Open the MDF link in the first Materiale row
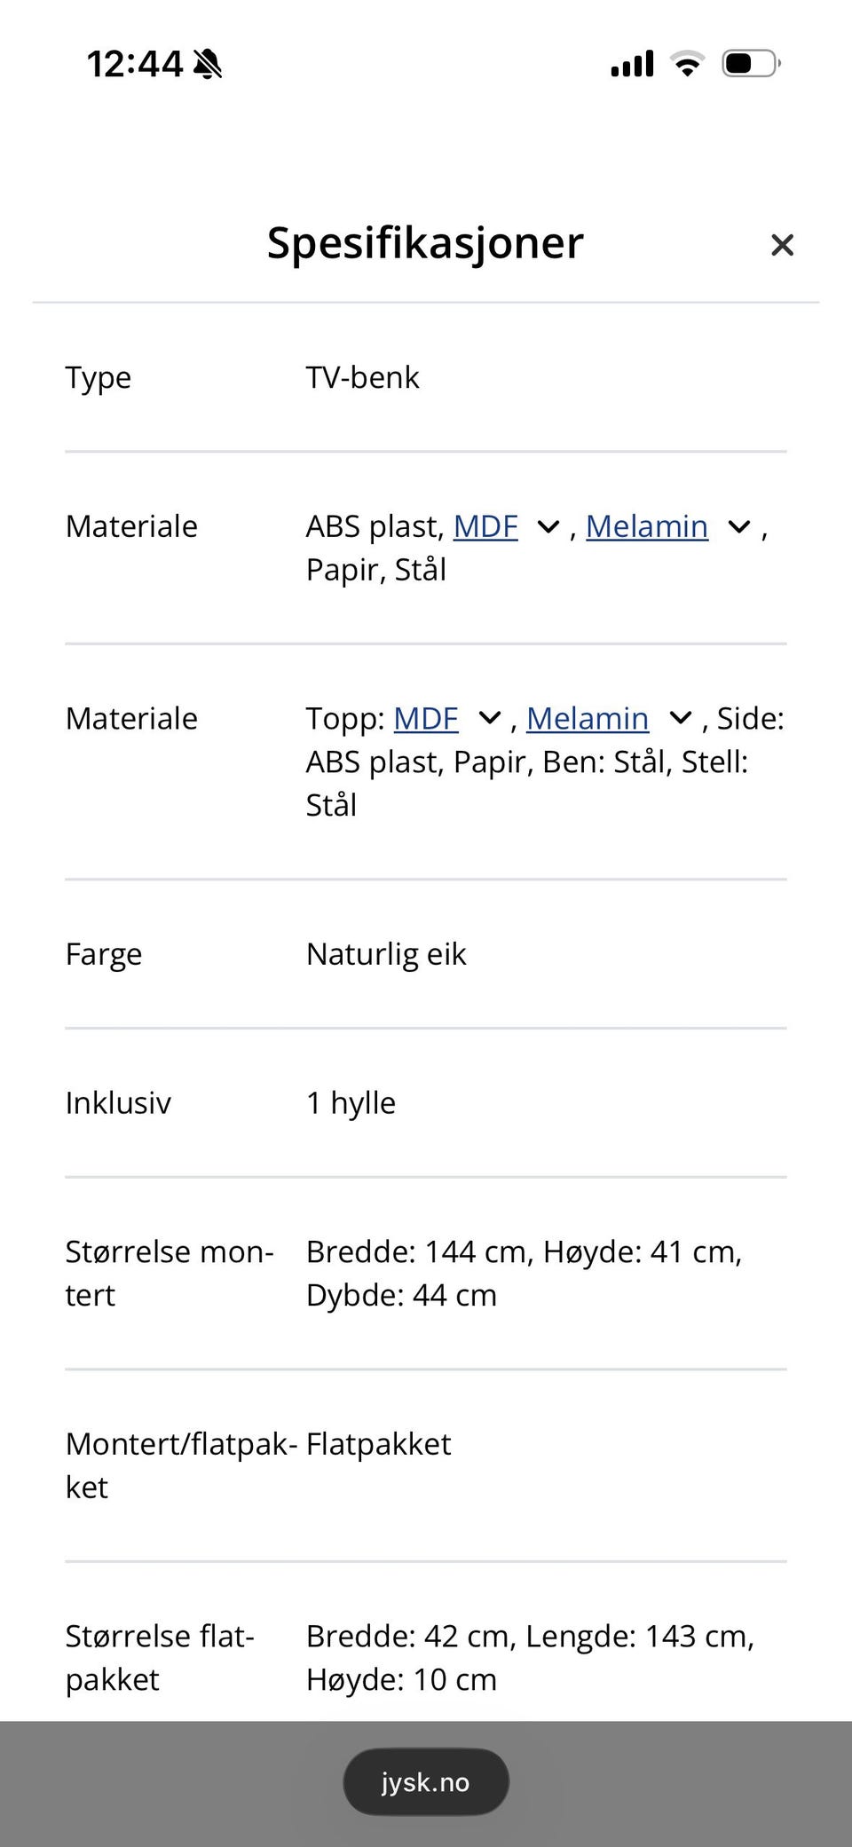Screen dimensions: 852x1847 point(485,526)
